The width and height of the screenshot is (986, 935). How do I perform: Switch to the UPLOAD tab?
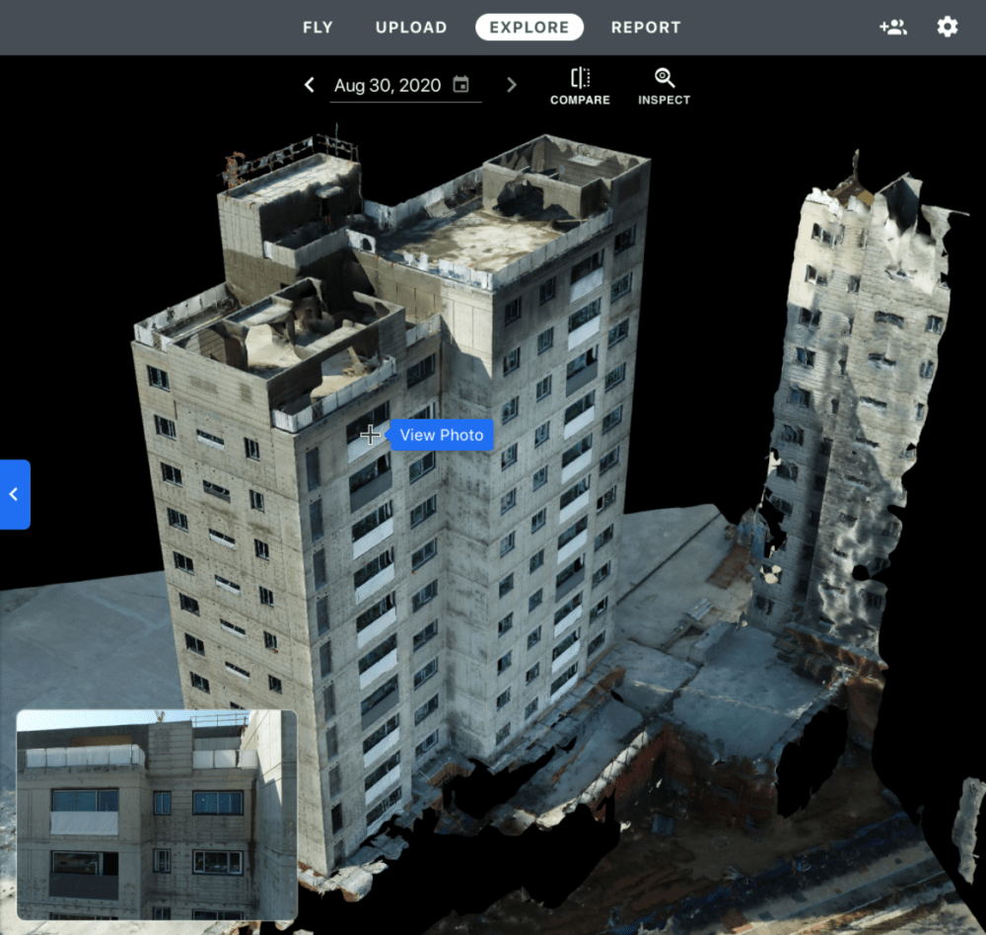tap(411, 28)
